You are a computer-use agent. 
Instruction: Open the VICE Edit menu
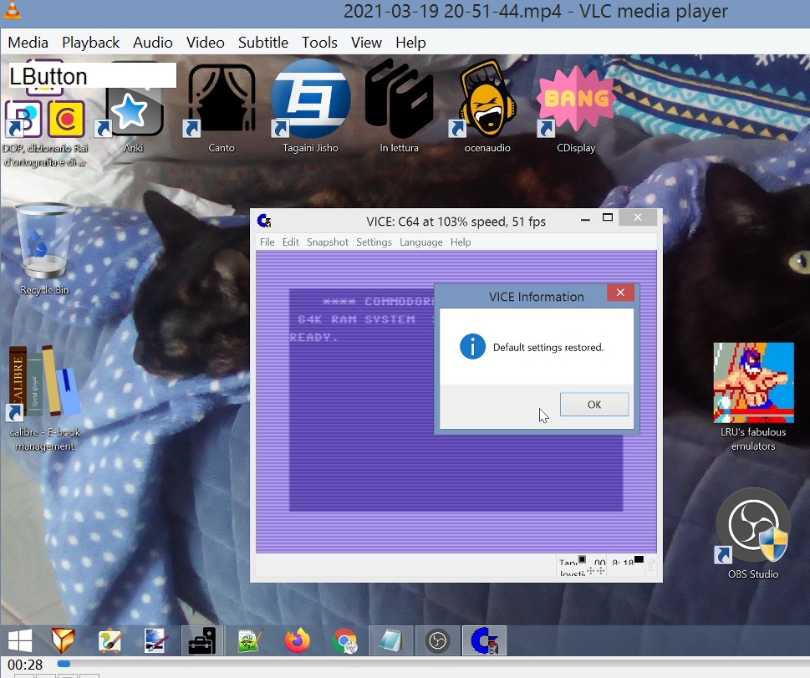pyautogui.click(x=290, y=242)
